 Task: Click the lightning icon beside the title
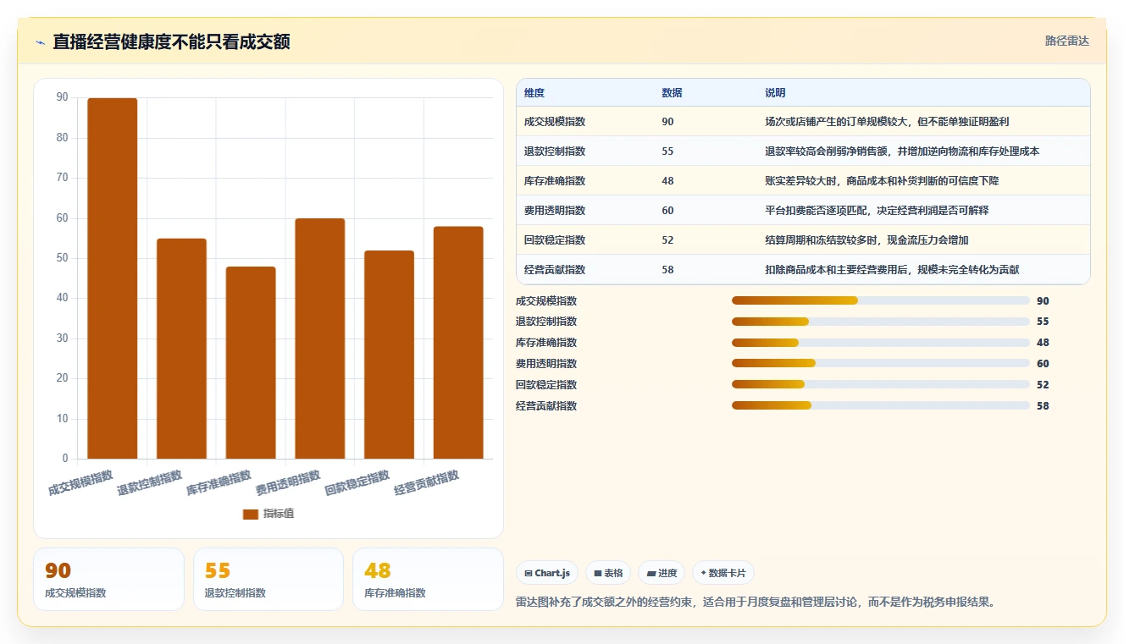[x=41, y=42]
